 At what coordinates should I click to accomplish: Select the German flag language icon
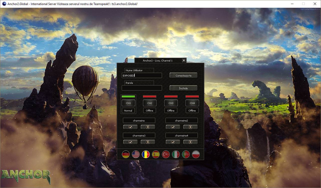[x=125, y=154]
